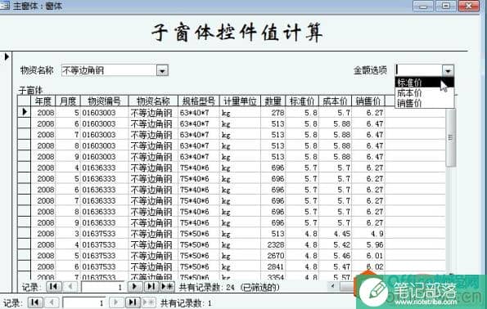487x309 pixels.
Task: Select the 成本价 column header
Action: point(335,101)
